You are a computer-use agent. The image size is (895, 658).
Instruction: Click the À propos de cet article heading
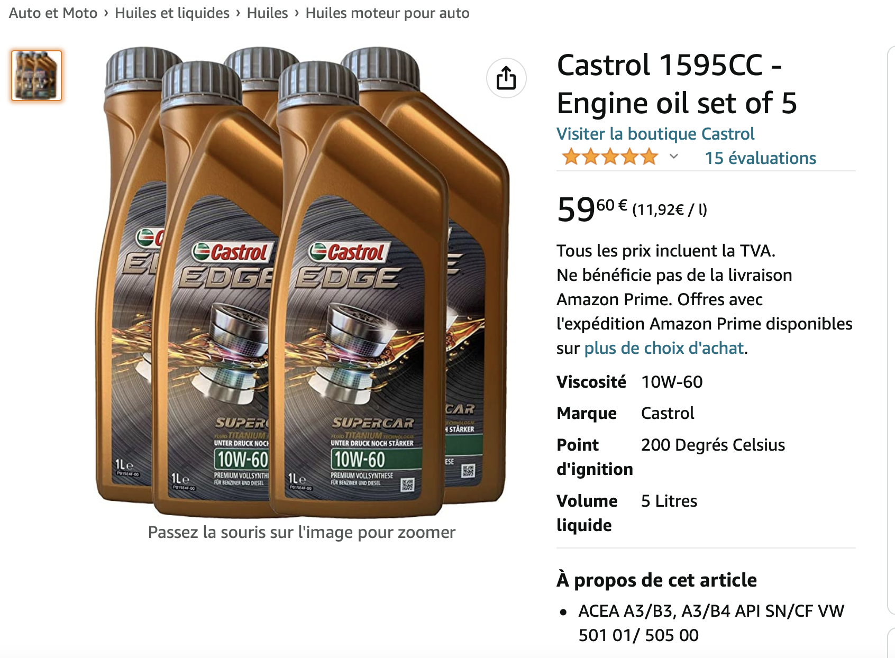656,580
